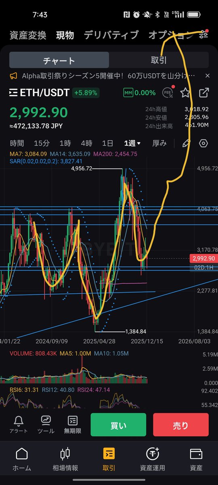
Task: Open the Options (オプション) menu
Action: tap(171, 35)
